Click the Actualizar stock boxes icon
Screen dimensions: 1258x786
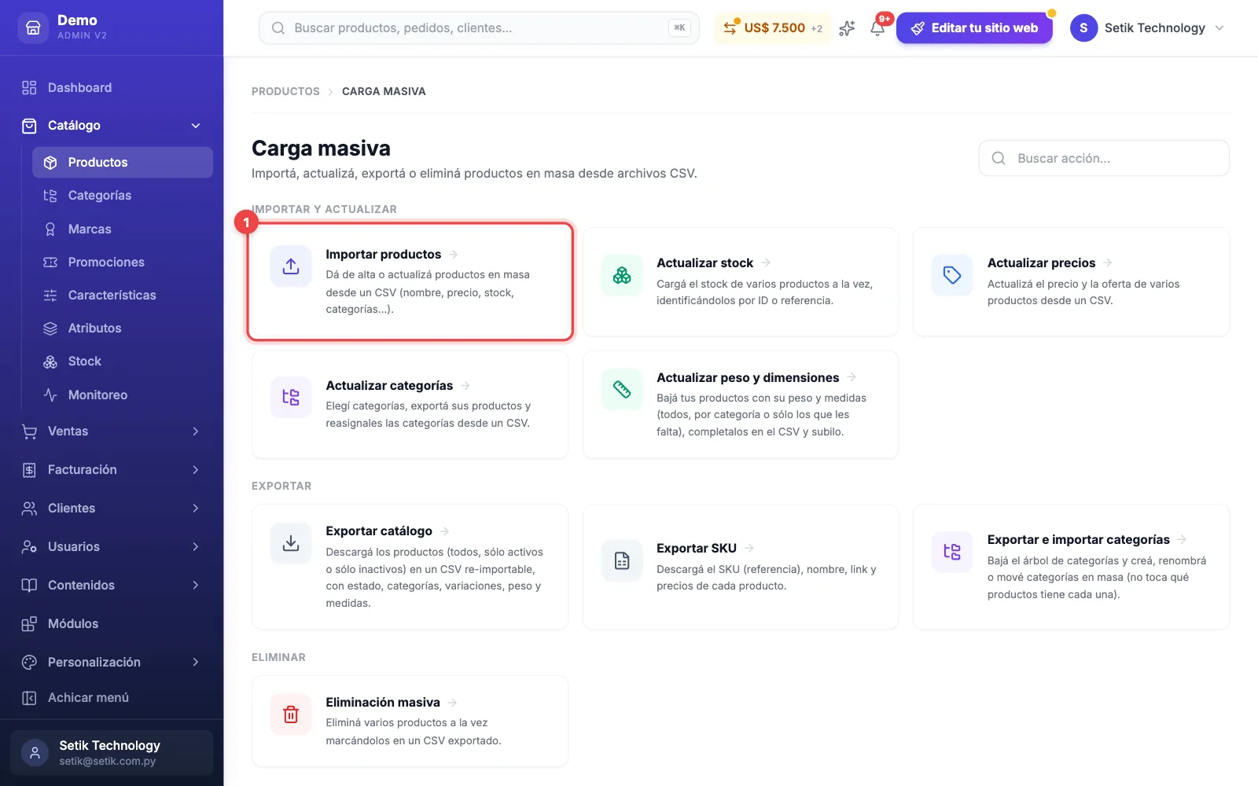622,275
